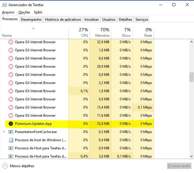Viewport: 194px width, 173px height.
Task: Click the 0,5 MB memory cell of PresentationFontCache
Action: (101, 132)
